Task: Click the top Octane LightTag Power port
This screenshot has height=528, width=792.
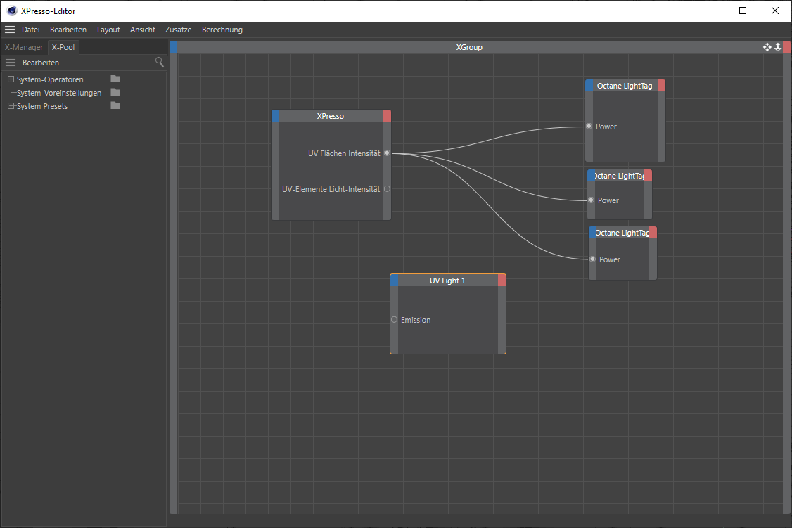Action: pos(589,126)
